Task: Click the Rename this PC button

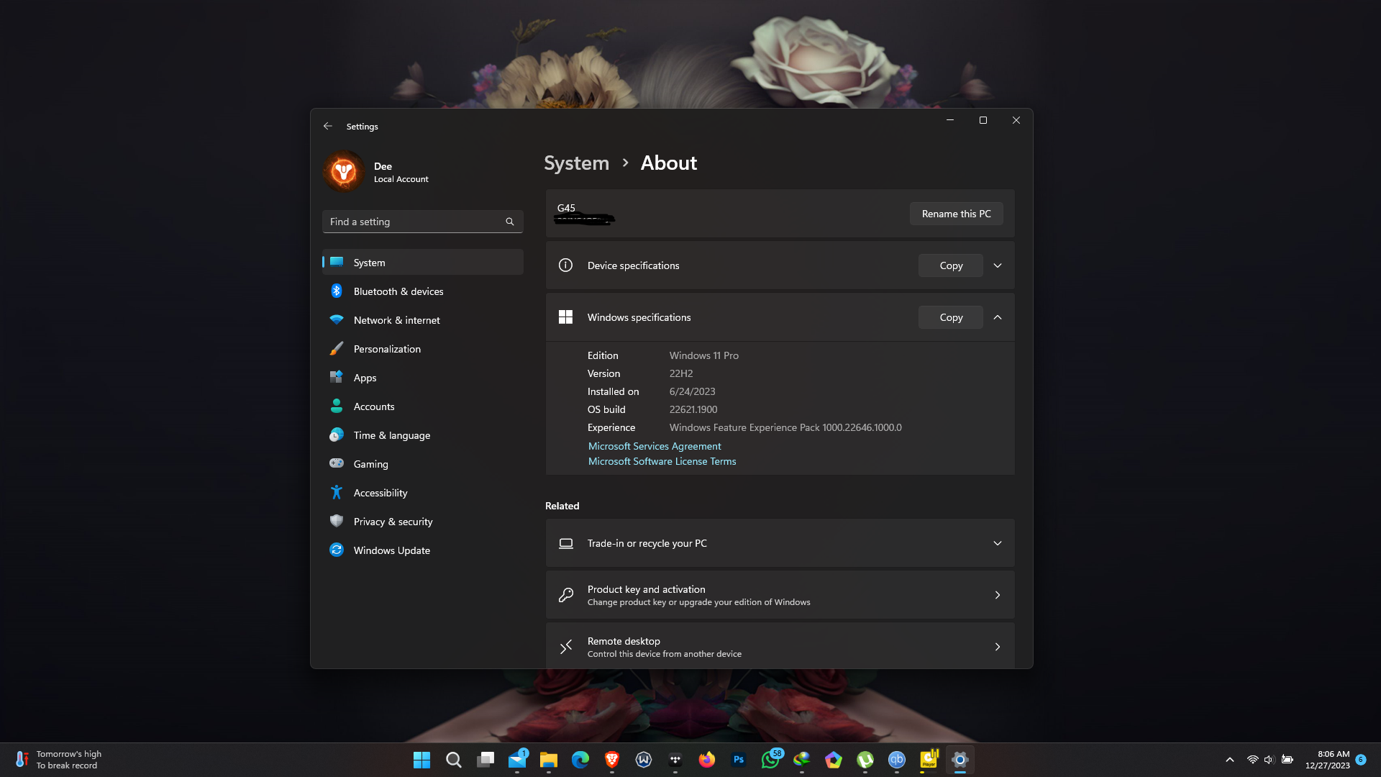Action: tap(956, 214)
